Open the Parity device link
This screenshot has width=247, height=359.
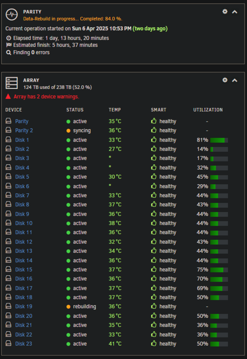click(x=22, y=122)
